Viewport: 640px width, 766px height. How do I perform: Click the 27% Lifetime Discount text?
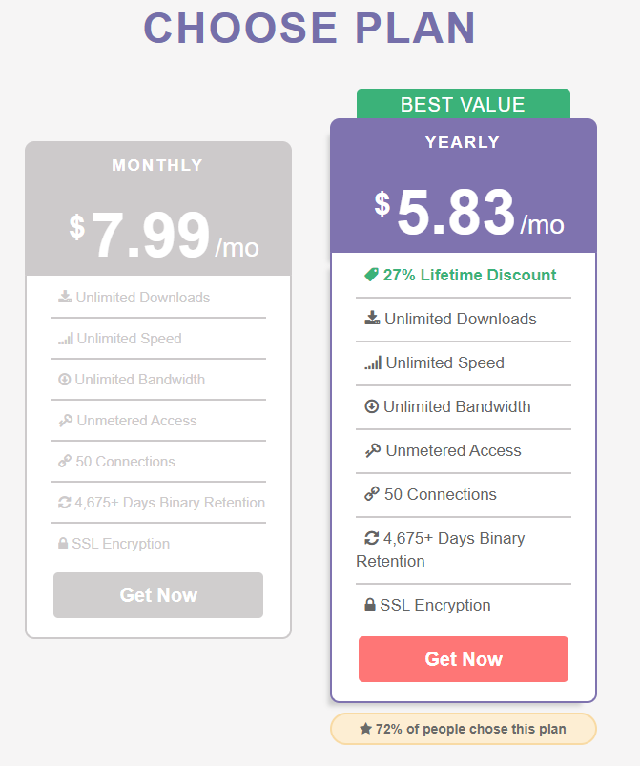pos(469,275)
